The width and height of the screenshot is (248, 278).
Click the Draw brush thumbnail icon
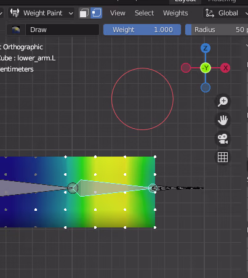coord(16,30)
